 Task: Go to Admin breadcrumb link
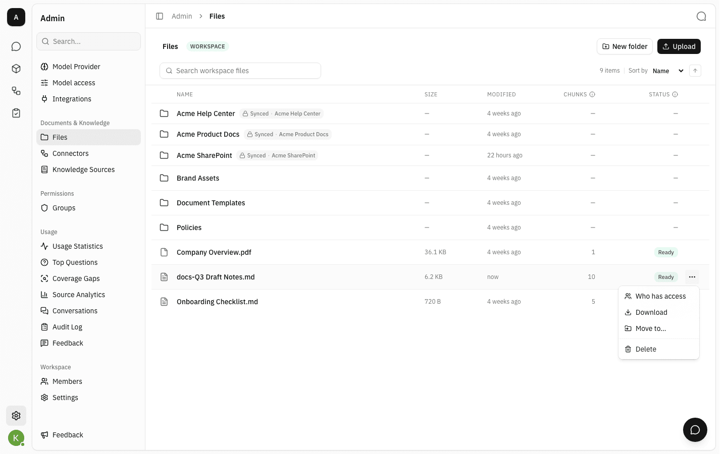182,16
